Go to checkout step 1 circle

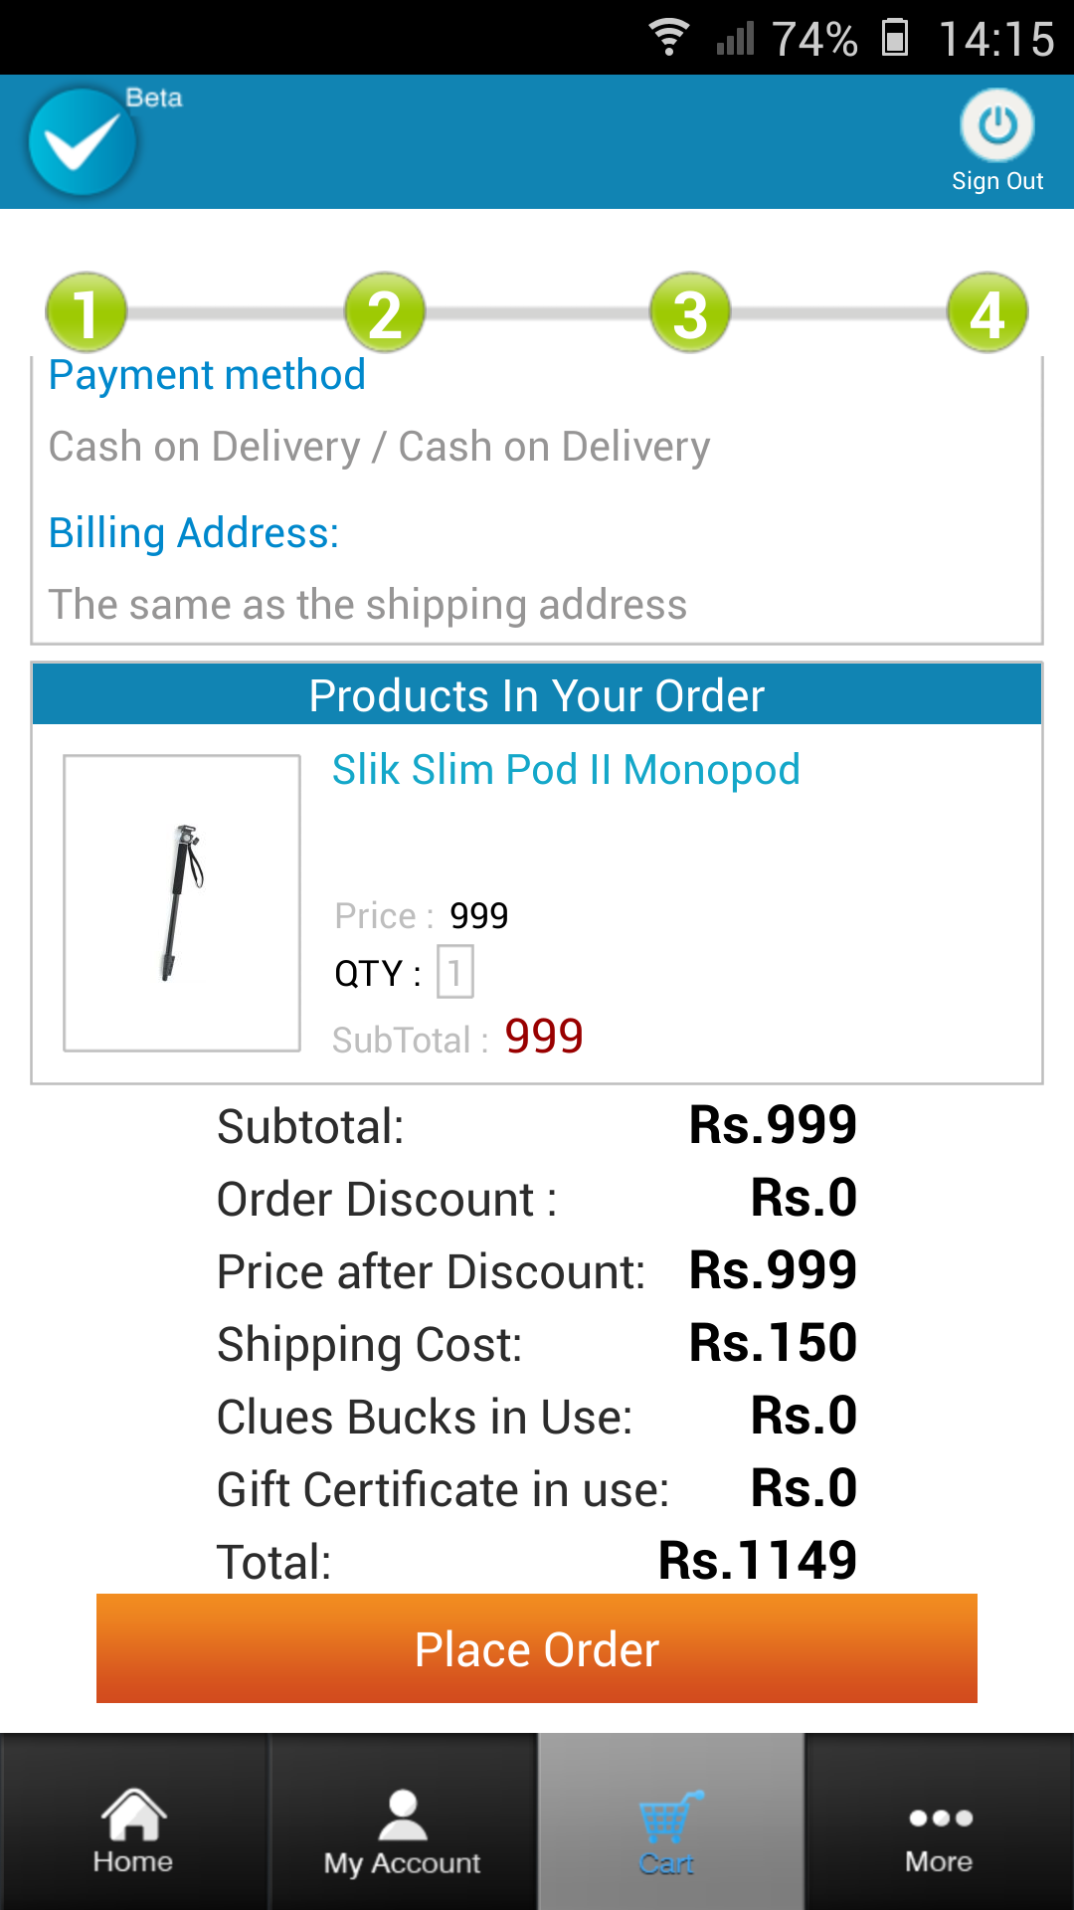point(87,312)
